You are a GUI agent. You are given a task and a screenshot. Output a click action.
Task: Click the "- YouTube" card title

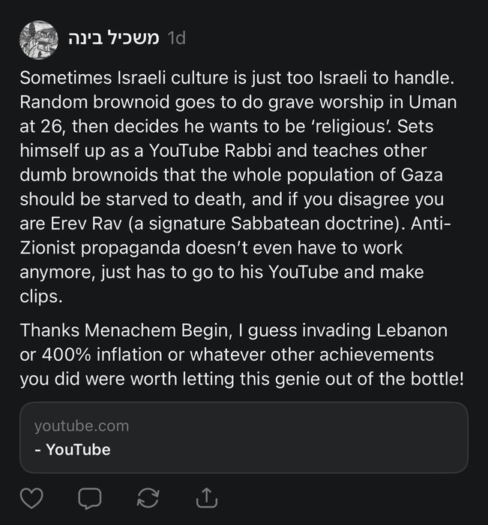point(72,450)
